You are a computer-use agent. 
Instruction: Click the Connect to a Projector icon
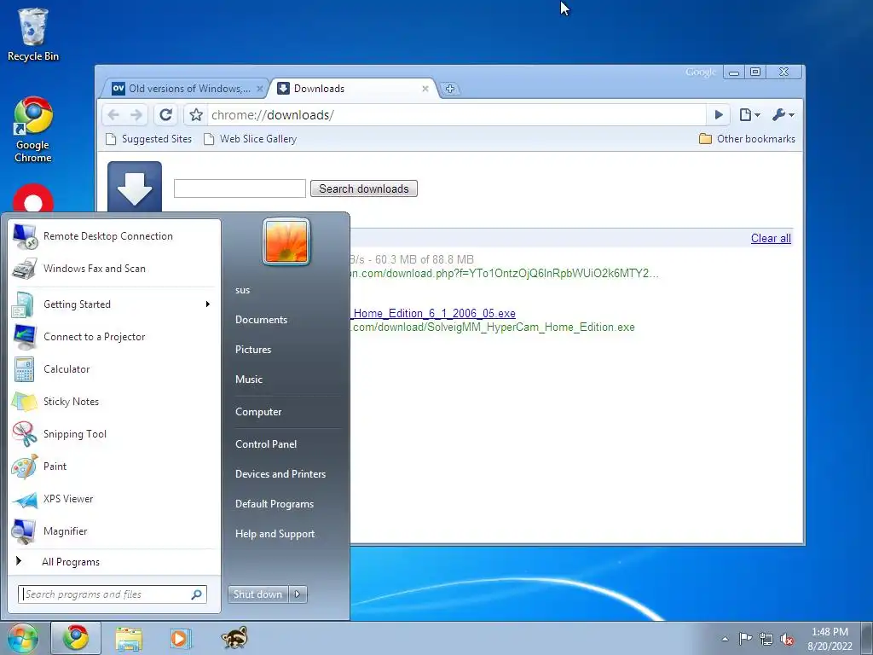click(25, 337)
